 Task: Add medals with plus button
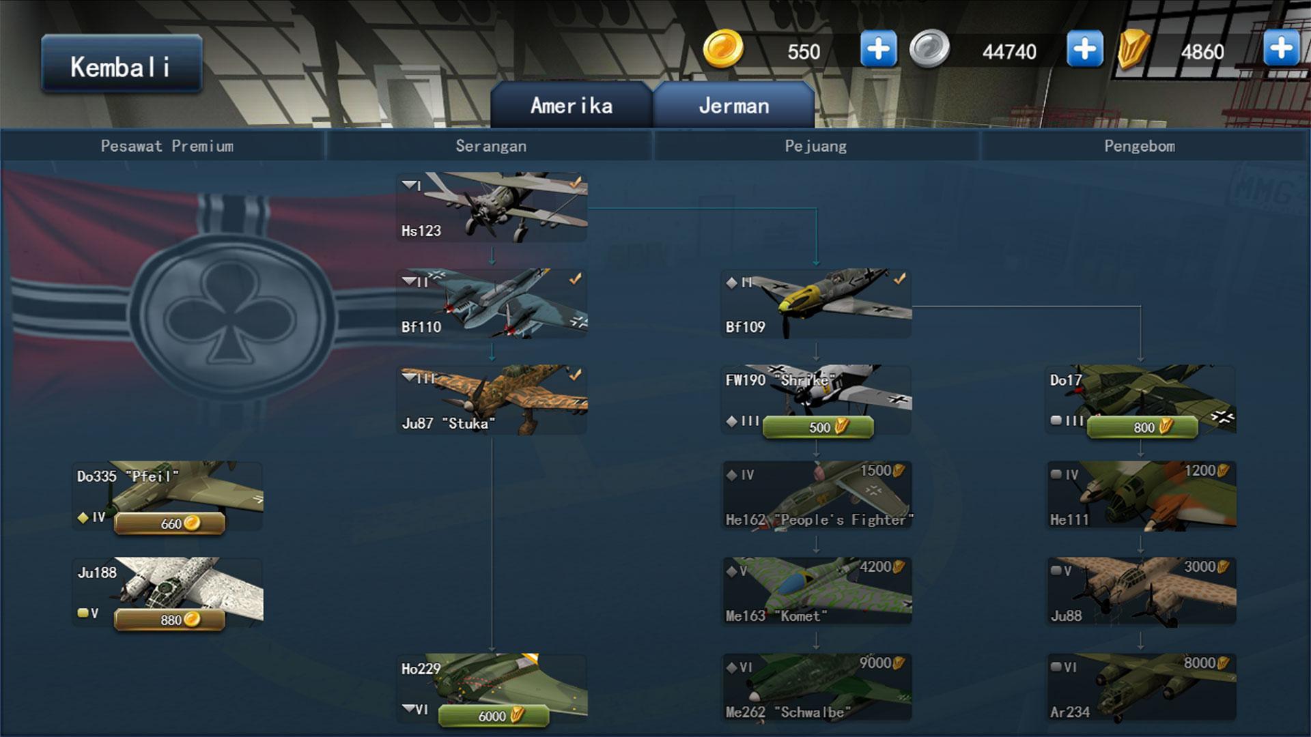pyautogui.click(x=1281, y=49)
